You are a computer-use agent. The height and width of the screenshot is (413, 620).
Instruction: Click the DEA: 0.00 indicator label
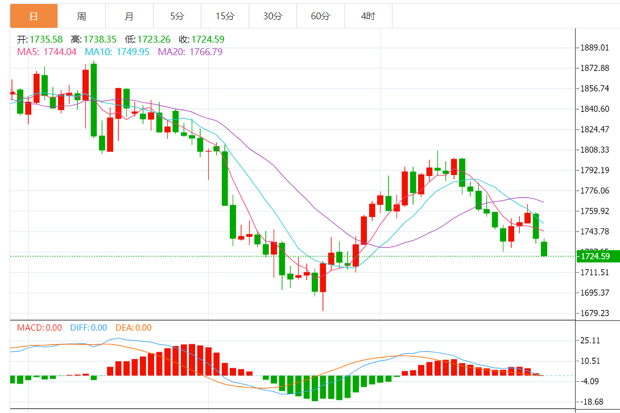click(134, 328)
